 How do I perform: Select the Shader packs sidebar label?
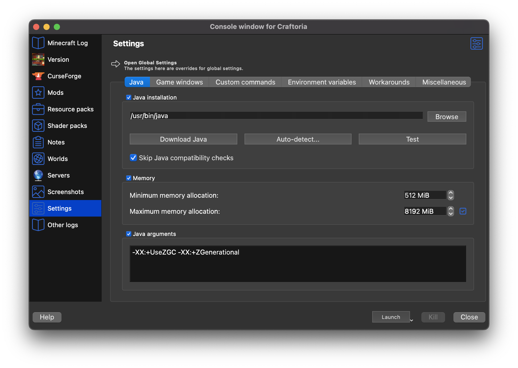(x=67, y=126)
